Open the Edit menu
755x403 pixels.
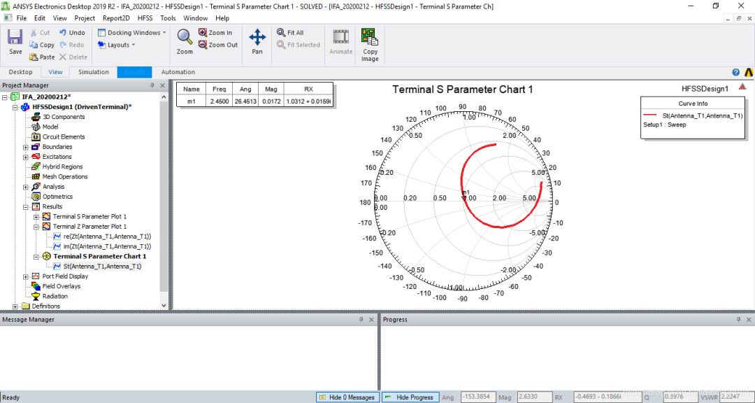pos(39,17)
